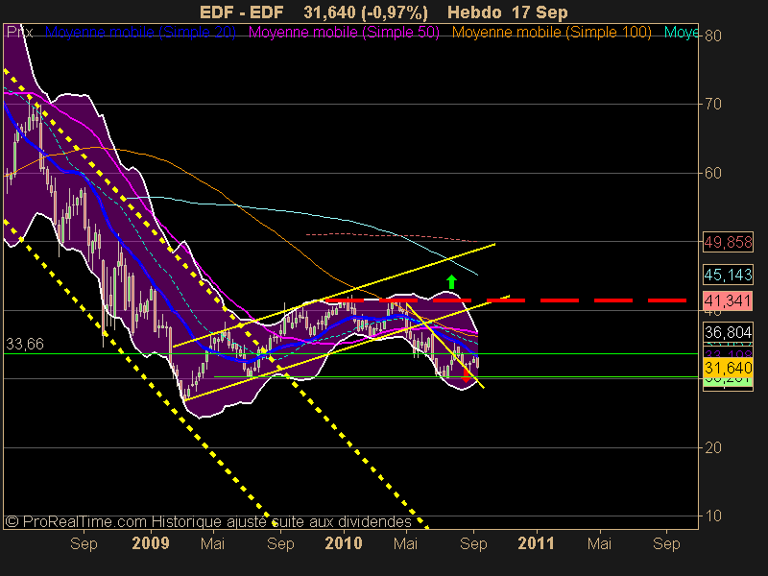Click the green upward arrow marker
Image resolution: width=768 pixels, height=576 pixels.
click(451, 281)
